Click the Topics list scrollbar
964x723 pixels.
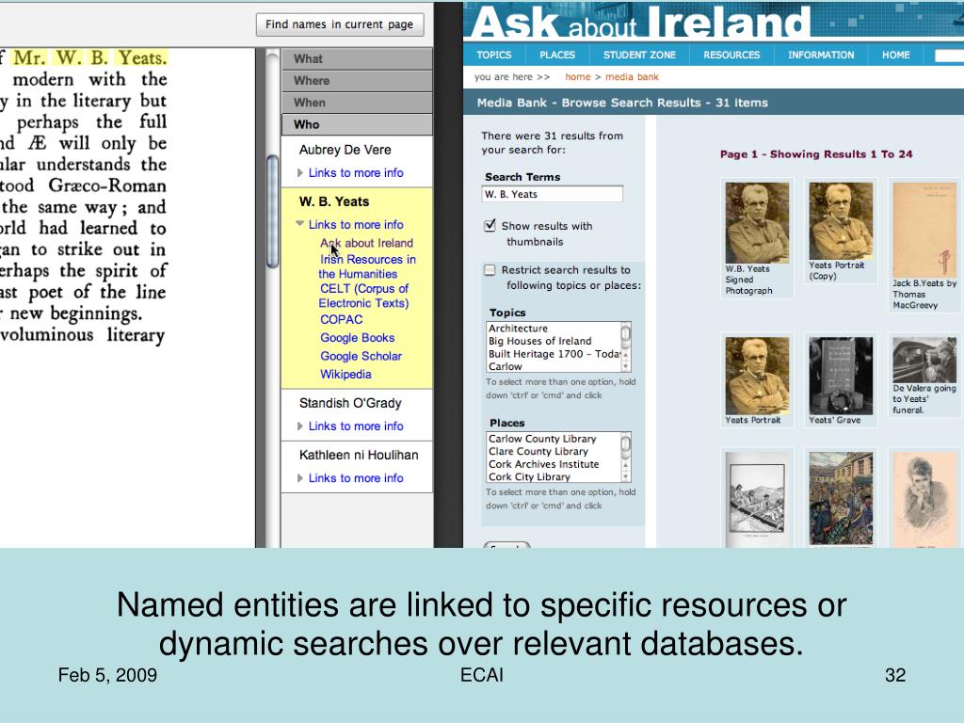(625, 346)
